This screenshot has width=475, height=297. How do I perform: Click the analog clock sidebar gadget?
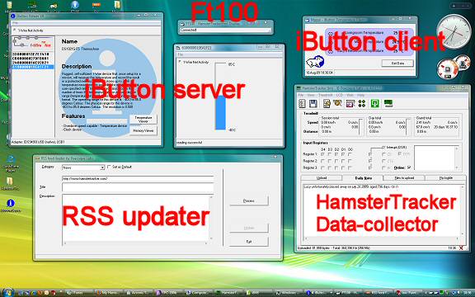click(x=454, y=32)
